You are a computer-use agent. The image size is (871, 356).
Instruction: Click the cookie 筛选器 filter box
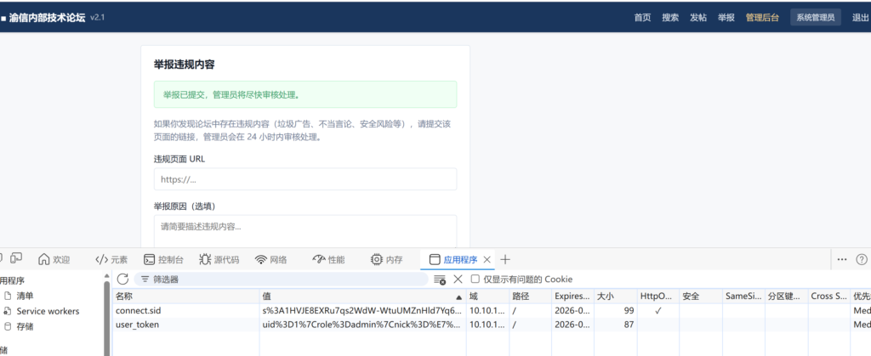point(281,280)
